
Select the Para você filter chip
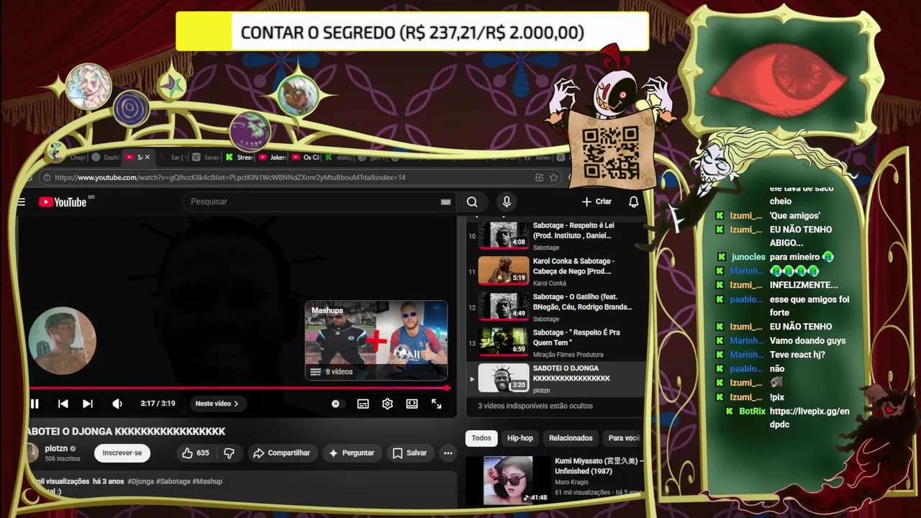click(623, 438)
